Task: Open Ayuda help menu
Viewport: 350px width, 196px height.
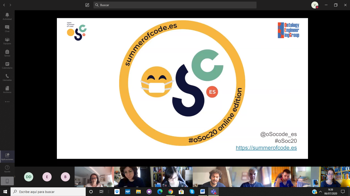Action: click(x=7, y=169)
